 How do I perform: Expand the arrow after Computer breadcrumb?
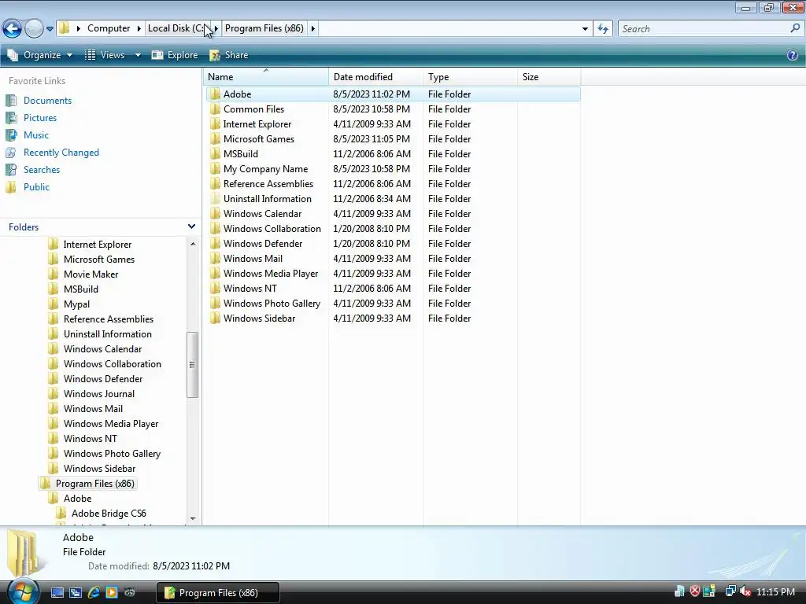139,28
